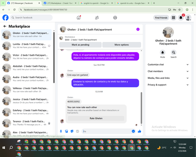Screen dimensions: 196x157
Task: Open the Windows notification center icon
Action: click(191, 148)
